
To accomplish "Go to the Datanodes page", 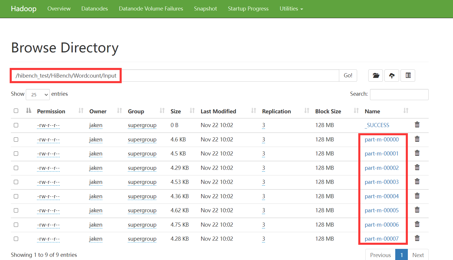I will [x=95, y=9].
